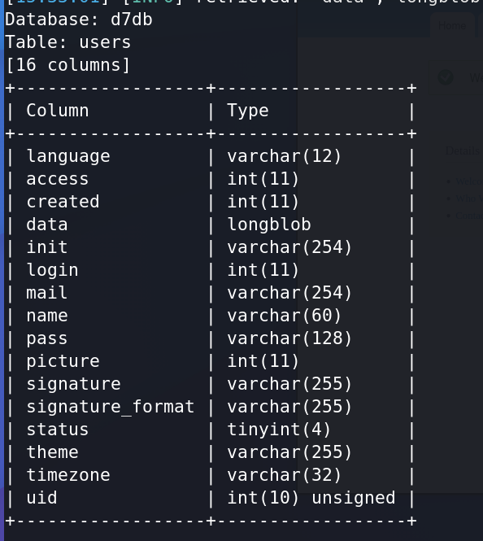This screenshot has height=541, width=483.
Task: Follow the faded Welcome link
Action: [469, 181]
